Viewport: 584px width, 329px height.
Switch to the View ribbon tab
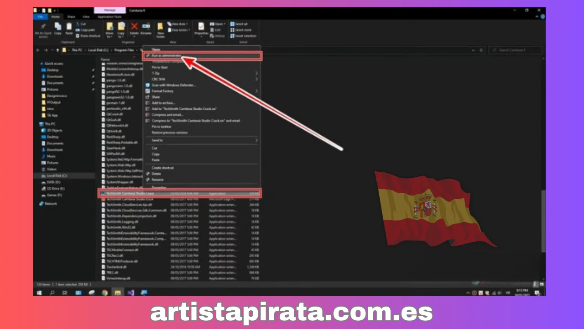tap(86, 16)
